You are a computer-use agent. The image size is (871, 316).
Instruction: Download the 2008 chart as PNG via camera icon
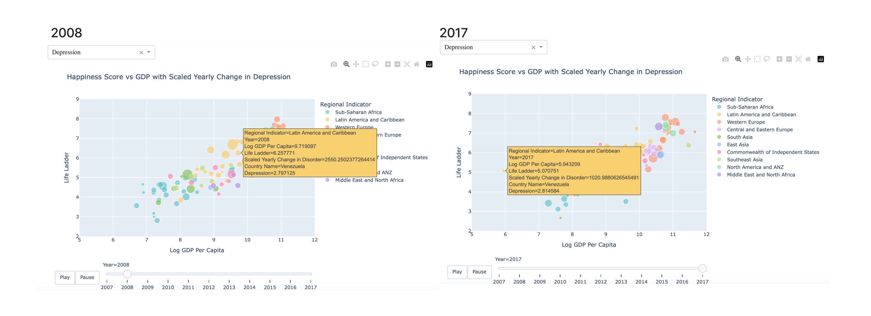coord(334,64)
